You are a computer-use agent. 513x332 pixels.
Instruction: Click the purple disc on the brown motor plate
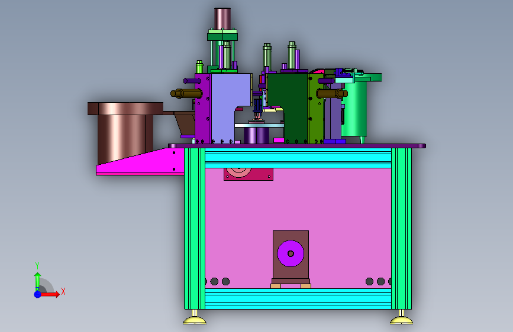pyautogui.click(x=291, y=253)
